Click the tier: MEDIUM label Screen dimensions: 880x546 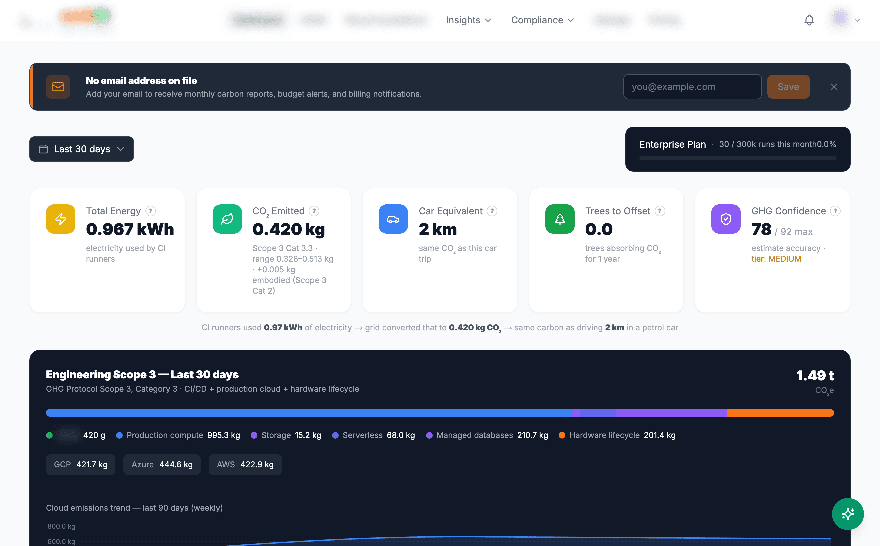[x=776, y=259]
